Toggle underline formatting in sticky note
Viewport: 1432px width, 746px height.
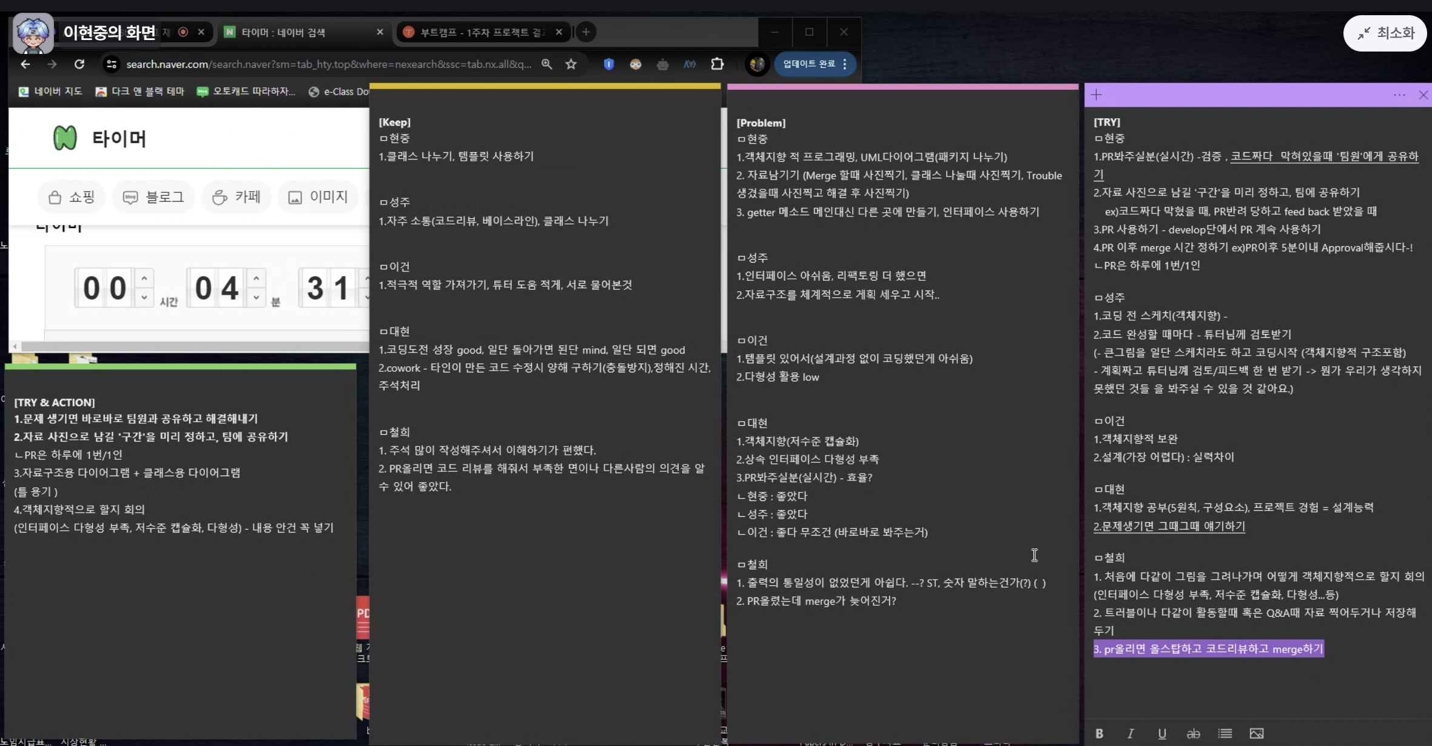[1162, 734]
